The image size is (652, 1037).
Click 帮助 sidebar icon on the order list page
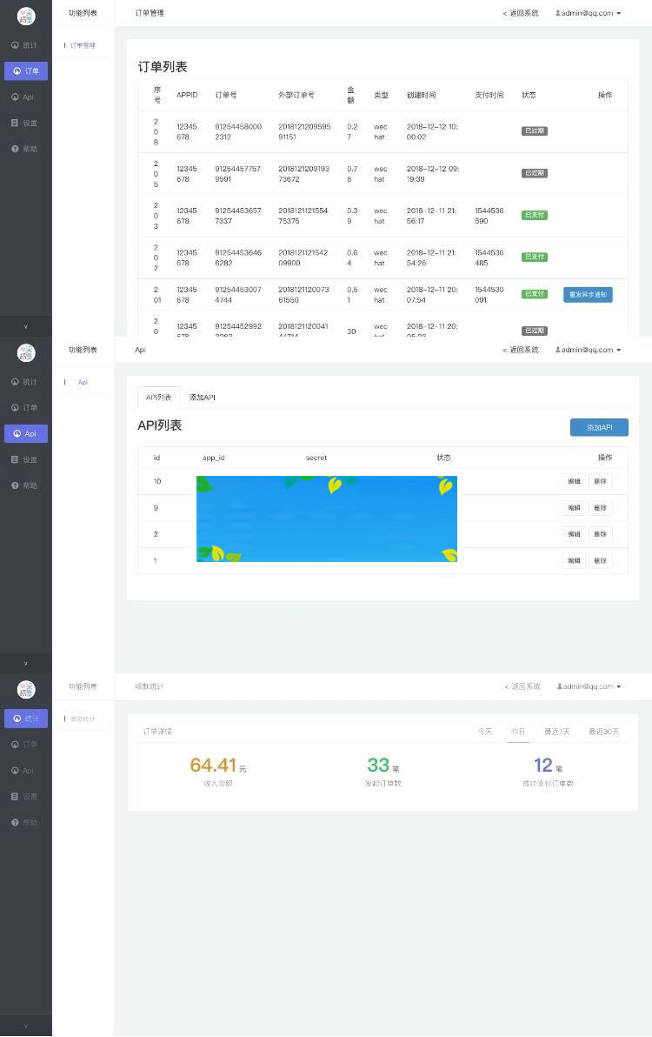click(15, 150)
